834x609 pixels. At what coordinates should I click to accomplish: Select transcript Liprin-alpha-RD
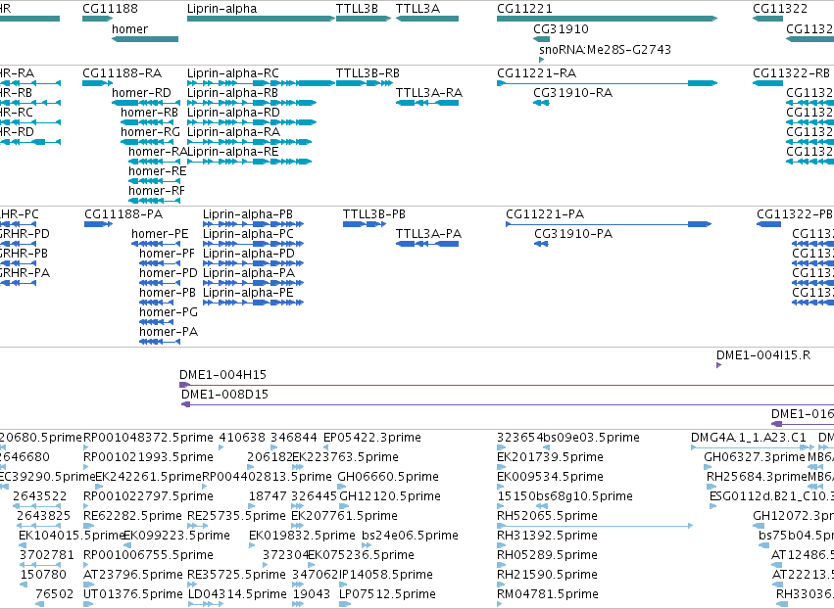(252, 122)
